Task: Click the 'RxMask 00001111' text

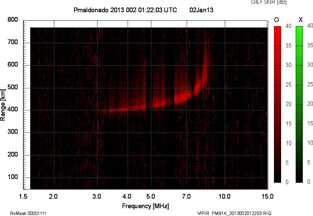Action: [x=28, y=213]
